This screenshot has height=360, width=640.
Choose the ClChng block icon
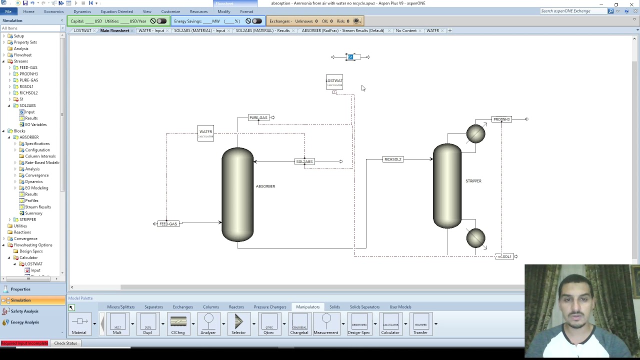(x=178, y=324)
